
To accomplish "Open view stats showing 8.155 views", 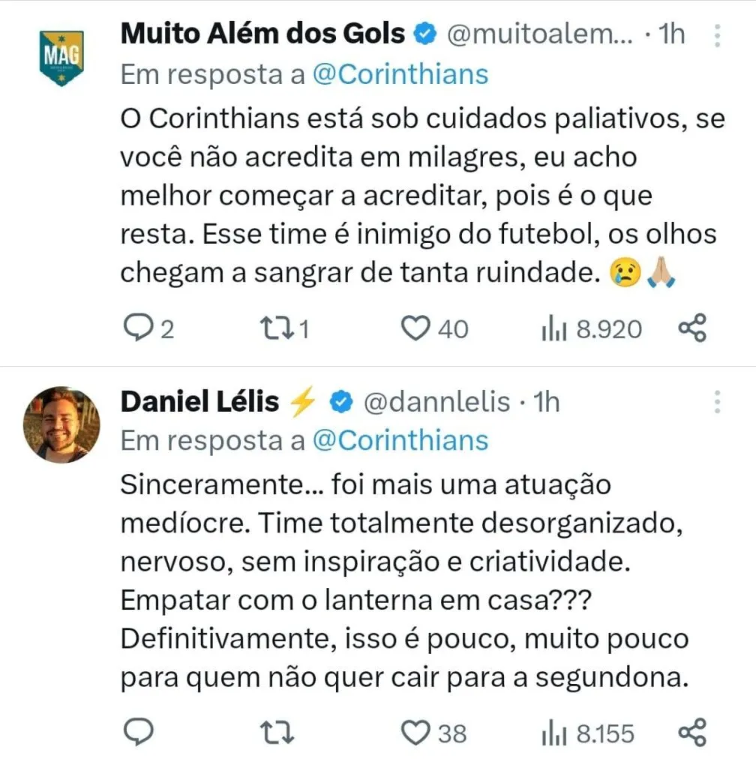I will pos(552,731).
